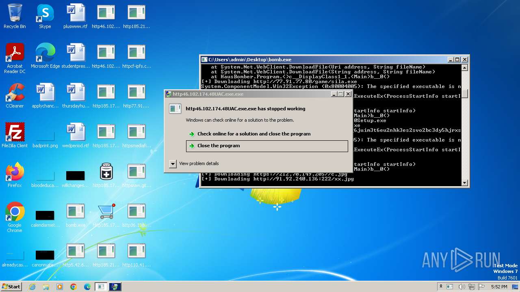Select the httpsmediafi... executable icon
The width and height of the screenshot is (520, 292).
[x=136, y=136]
